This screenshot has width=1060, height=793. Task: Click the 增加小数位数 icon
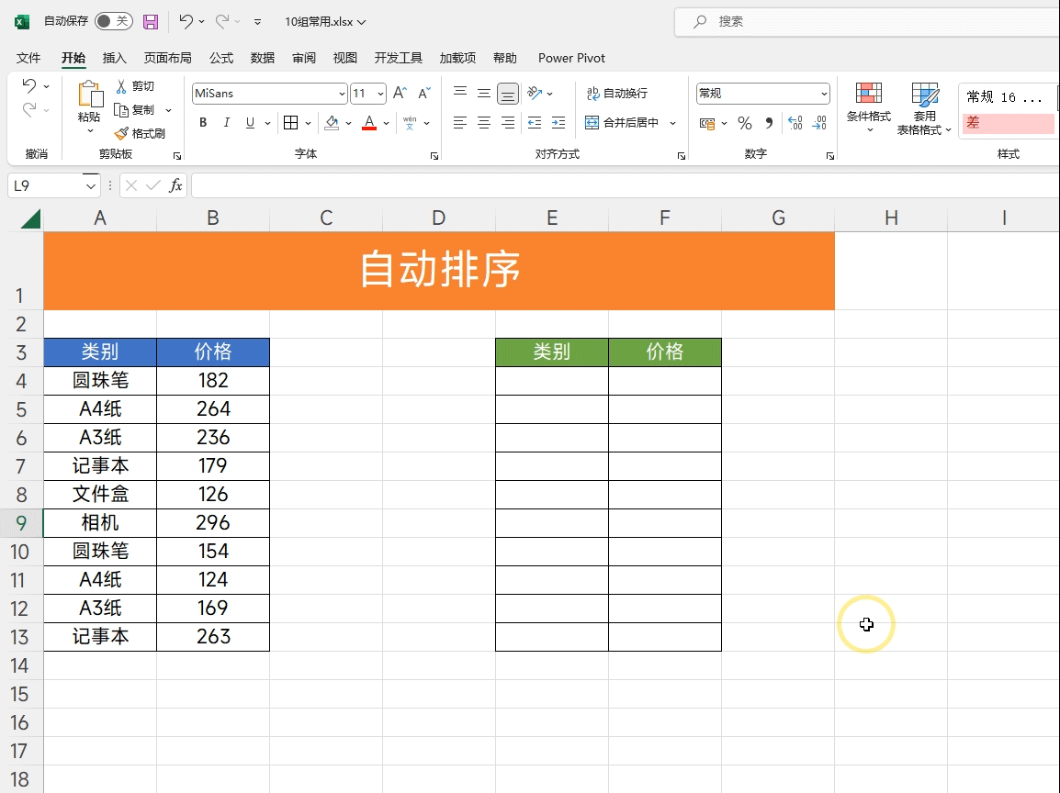coord(795,123)
